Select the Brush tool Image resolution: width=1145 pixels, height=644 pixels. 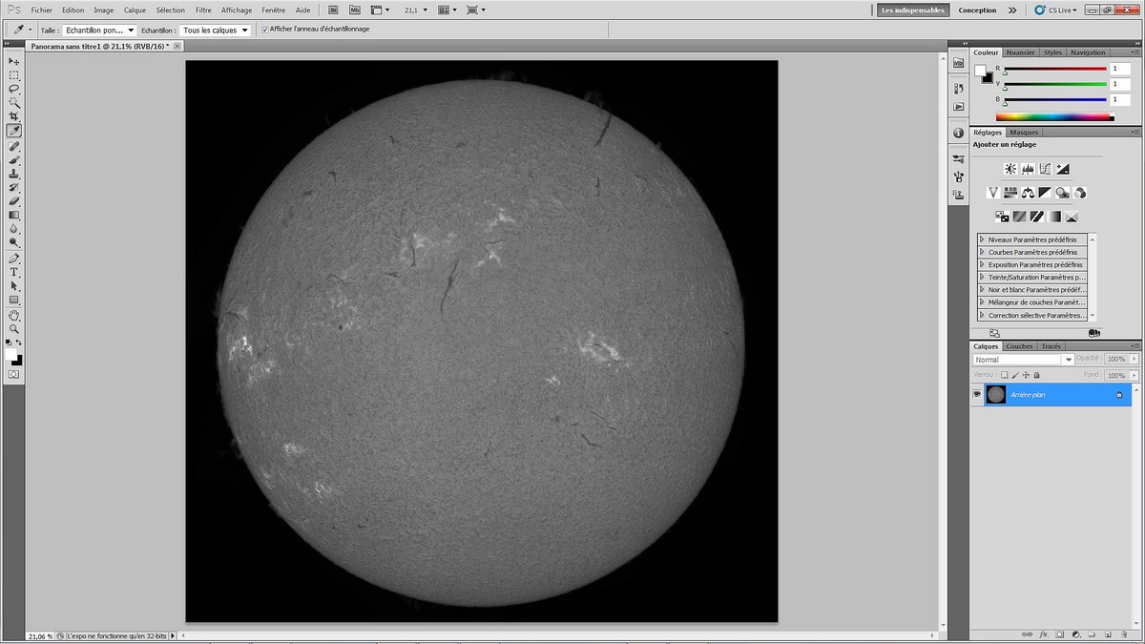point(14,160)
